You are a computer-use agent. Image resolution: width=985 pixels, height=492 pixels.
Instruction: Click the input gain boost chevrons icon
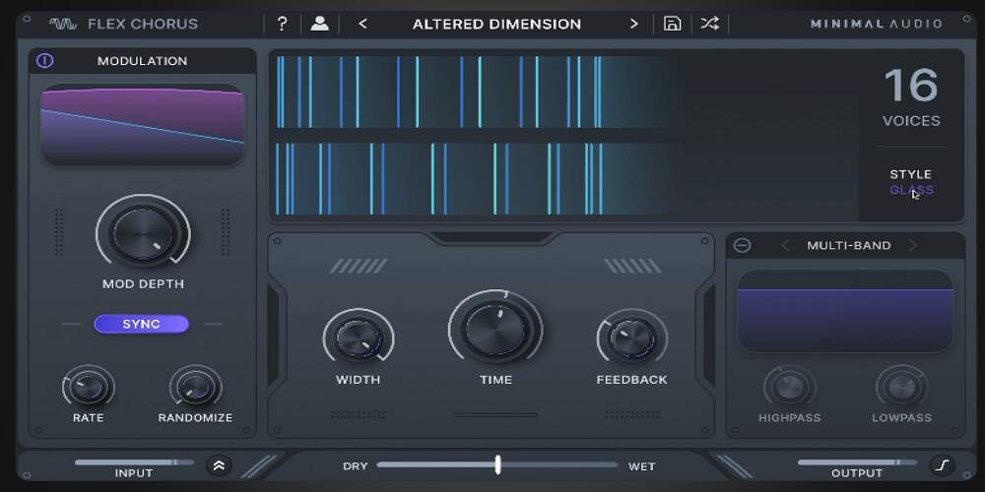pyautogui.click(x=220, y=465)
